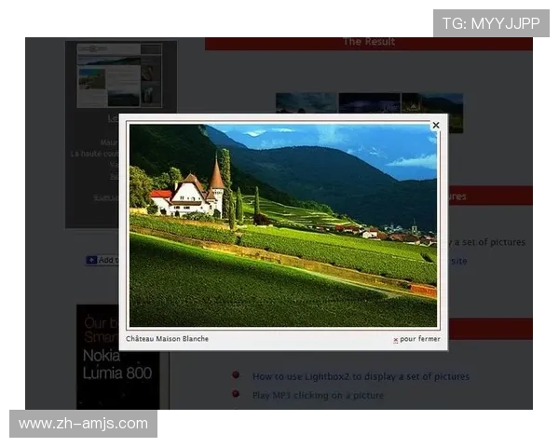Click The Result red header bar
This screenshot has width=559, height=447.
369,42
